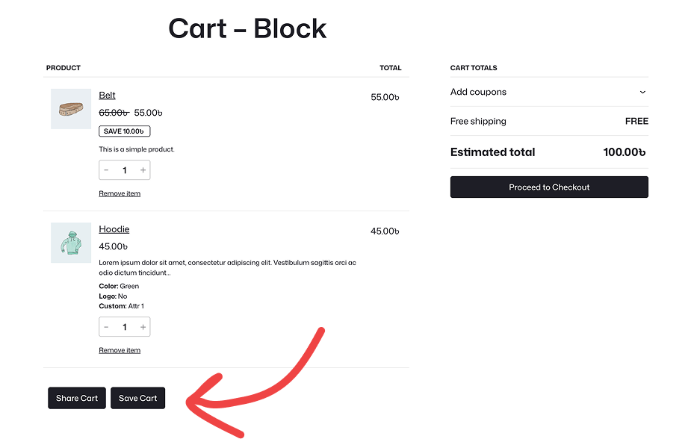Click the Proceed to Checkout button
The width and height of the screenshot is (691, 439).
[548, 187]
